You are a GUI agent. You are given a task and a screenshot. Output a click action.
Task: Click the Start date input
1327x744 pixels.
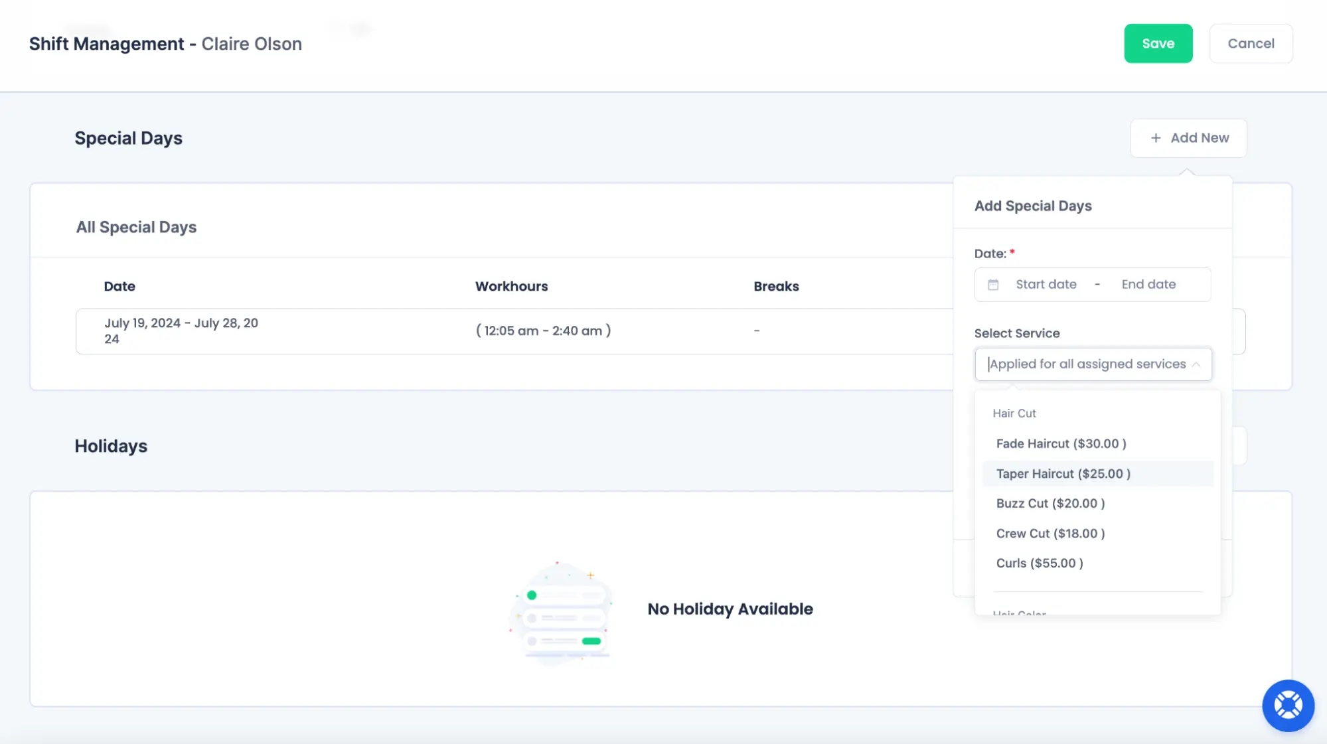[x=1046, y=284]
